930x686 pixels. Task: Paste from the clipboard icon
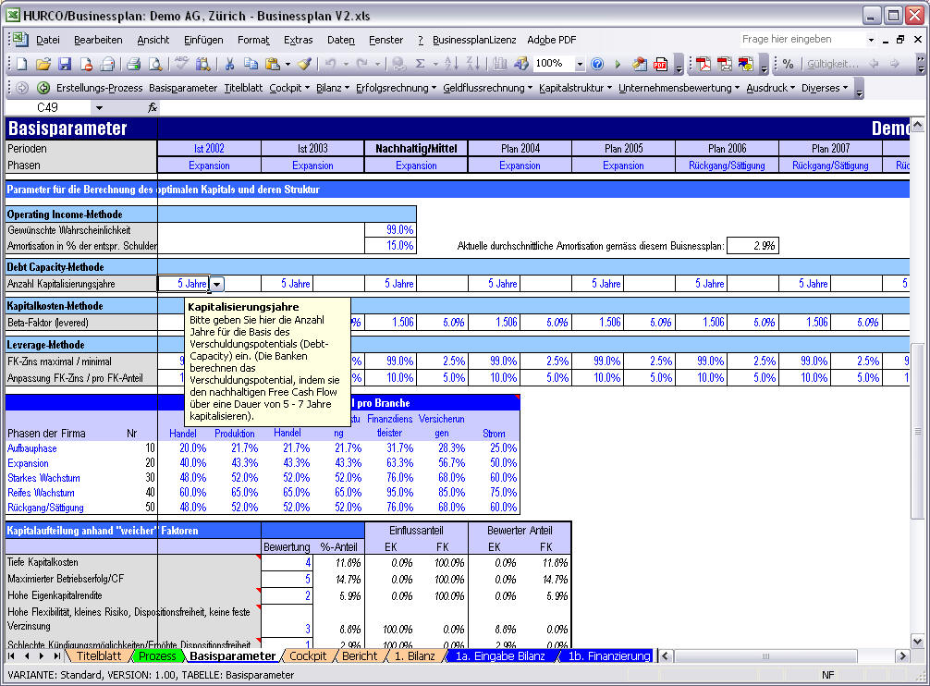click(272, 64)
